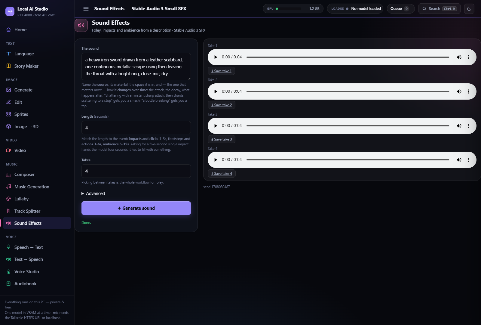
Task: Open the Lullaby icon
Action: [9, 199]
